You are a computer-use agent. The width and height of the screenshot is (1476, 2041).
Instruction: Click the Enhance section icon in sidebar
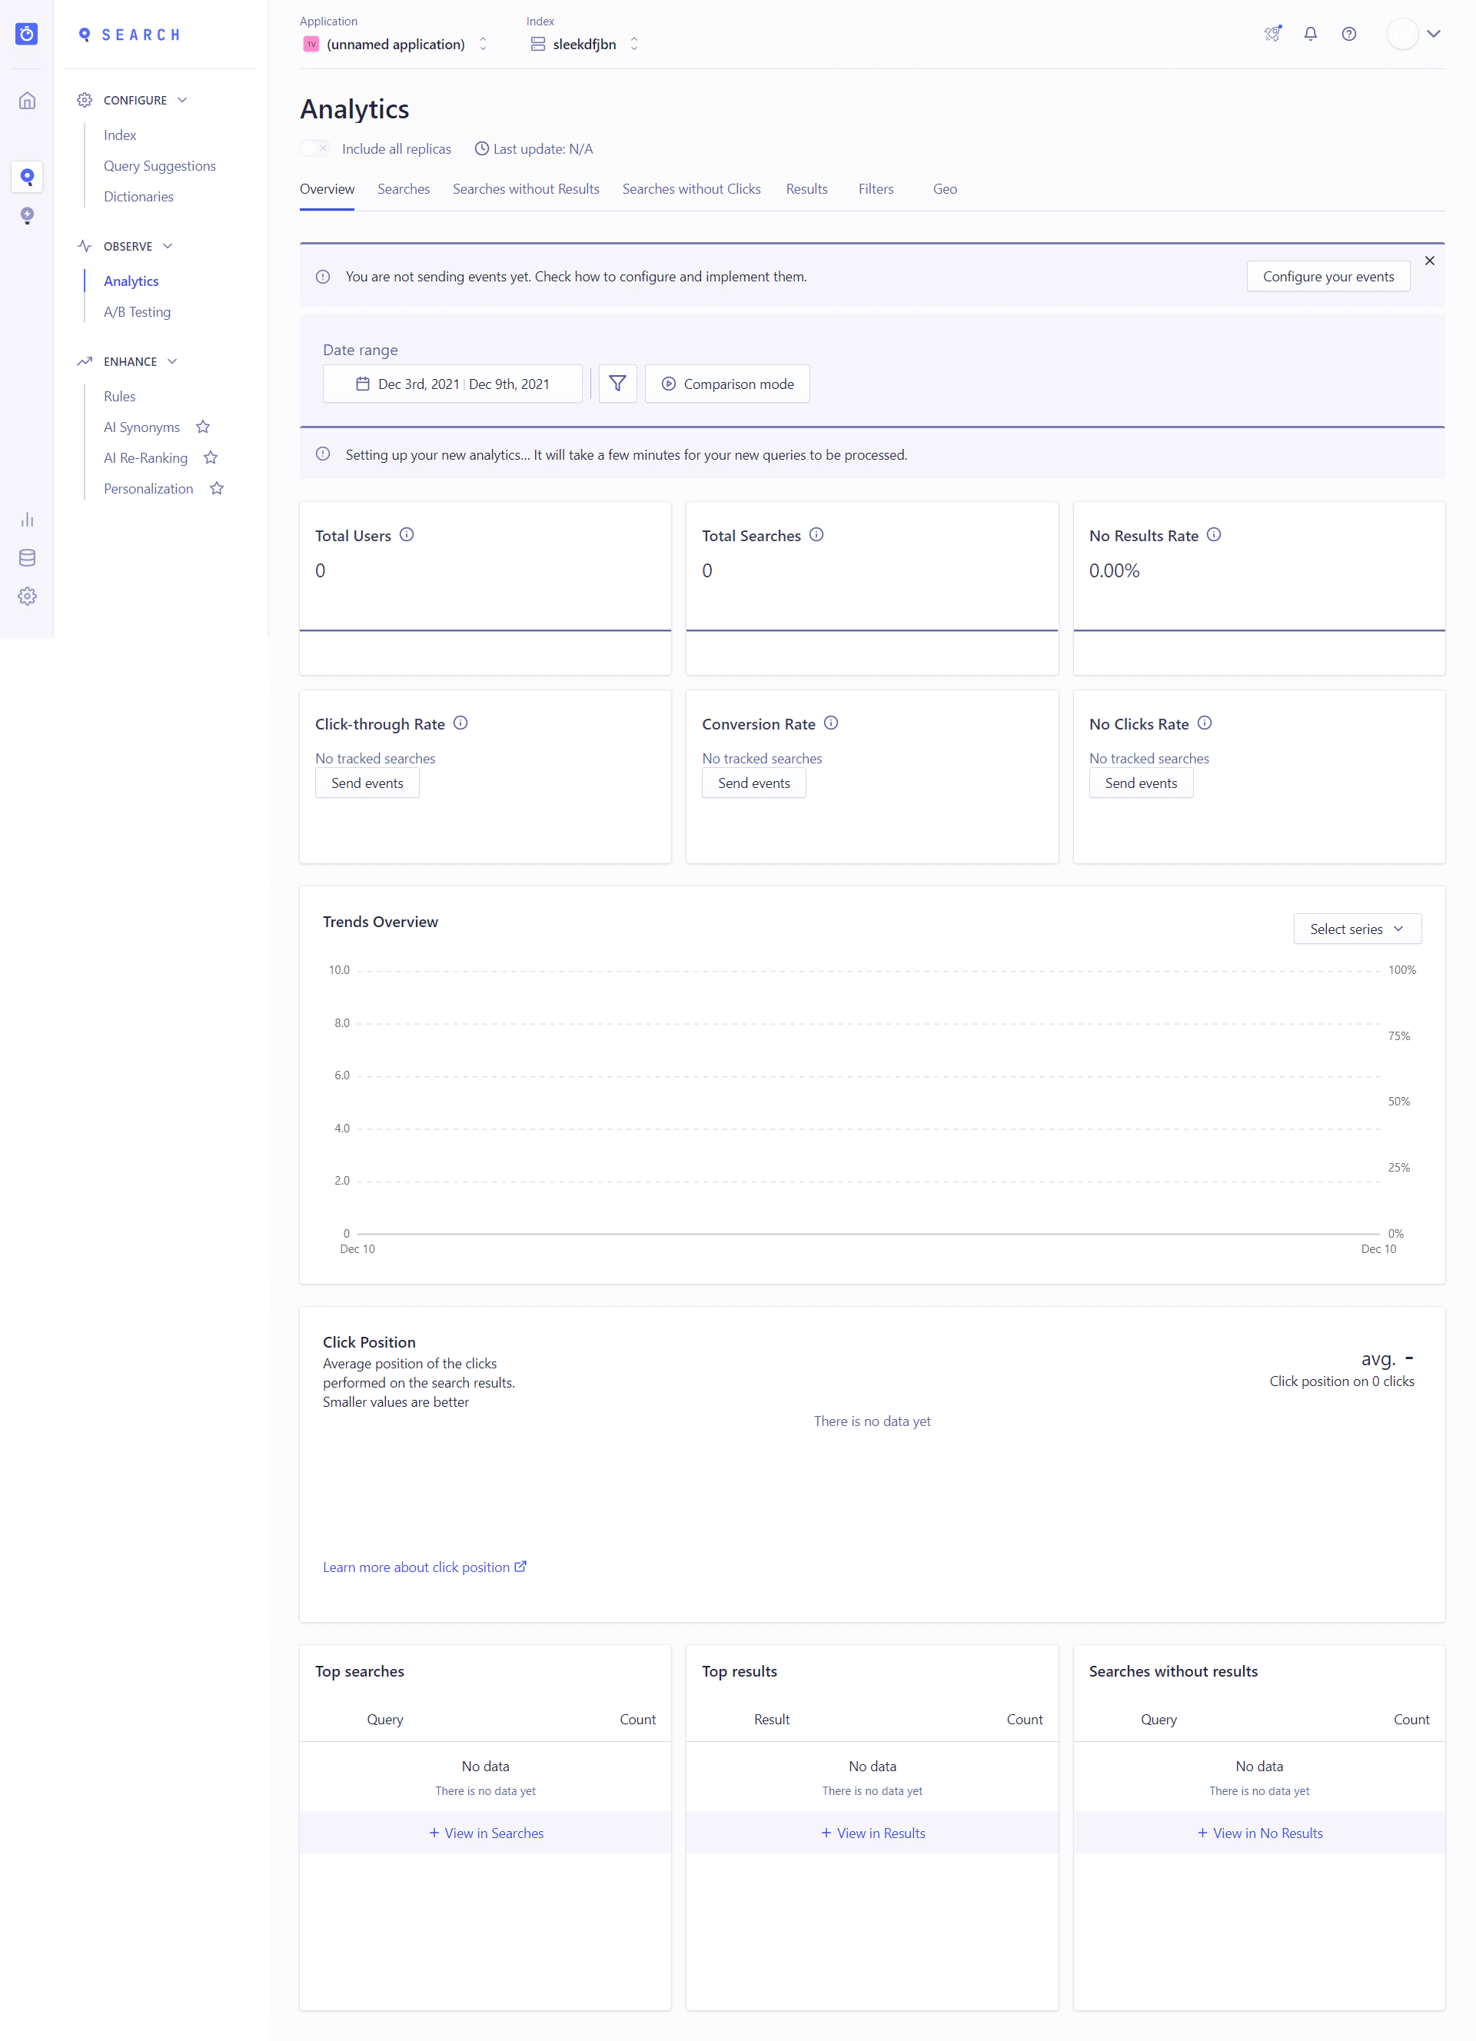[84, 361]
